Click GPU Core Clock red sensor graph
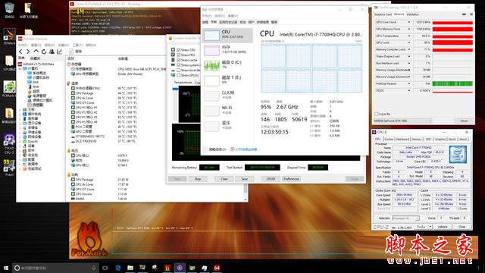485x273 pixels. (452, 22)
